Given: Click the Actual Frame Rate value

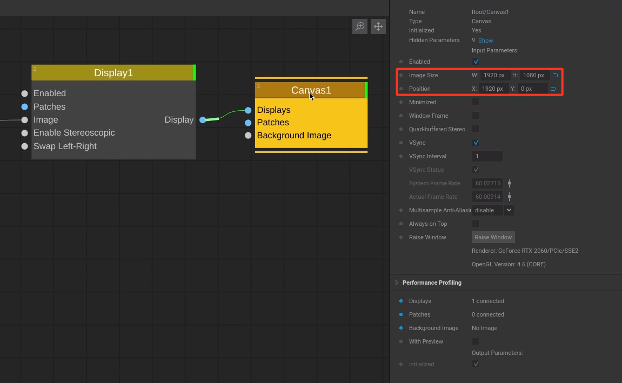Looking at the screenshot, I should (487, 197).
